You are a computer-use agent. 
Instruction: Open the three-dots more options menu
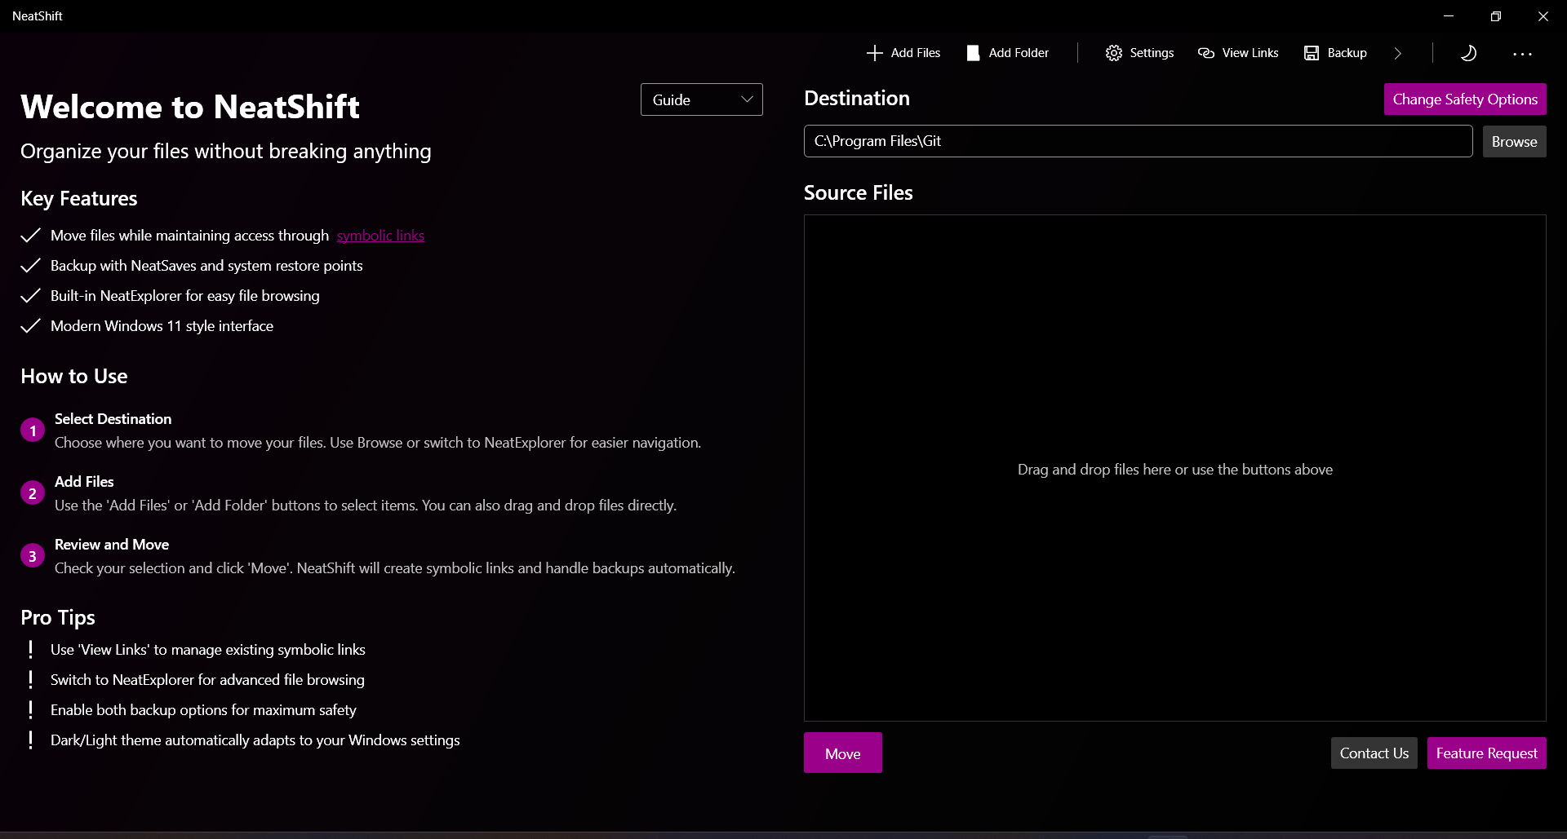(x=1522, y=54)
